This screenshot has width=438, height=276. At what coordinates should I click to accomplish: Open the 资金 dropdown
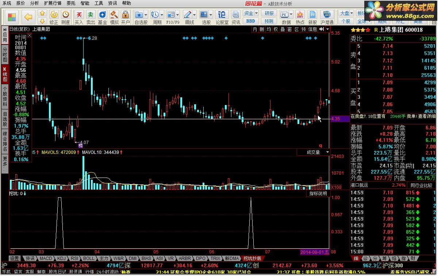251,13
